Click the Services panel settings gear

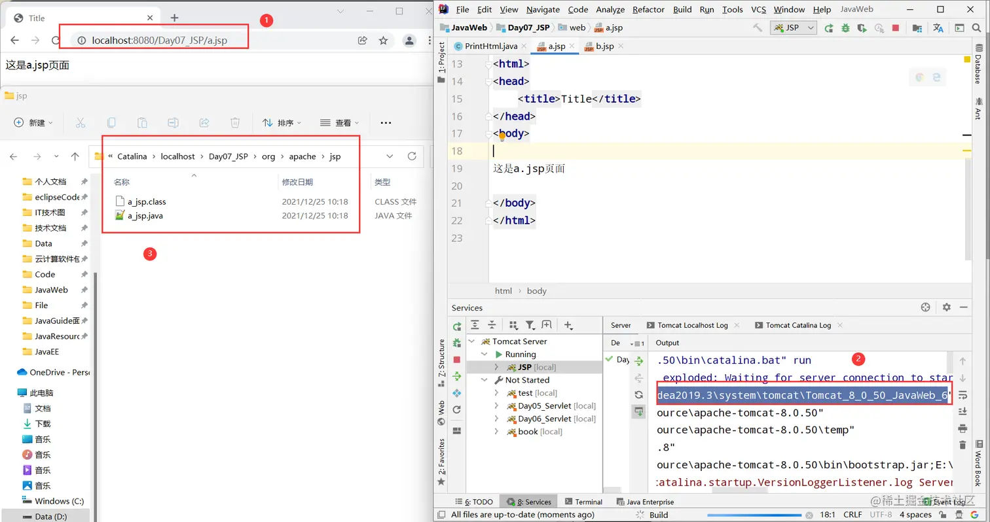[946, 307]
